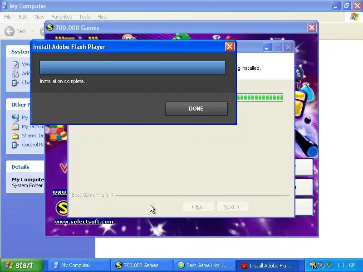
Task: Open Shared Documents folder icon
Action: (15, 136)
